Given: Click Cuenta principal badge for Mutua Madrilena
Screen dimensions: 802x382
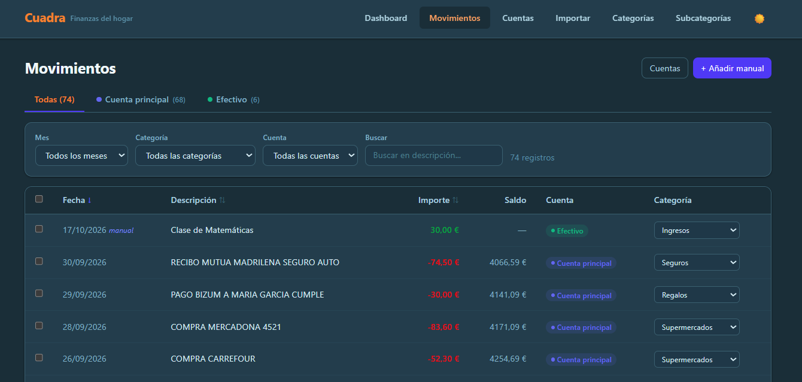Looking at the screenshot, I should (x=581, y=263).
